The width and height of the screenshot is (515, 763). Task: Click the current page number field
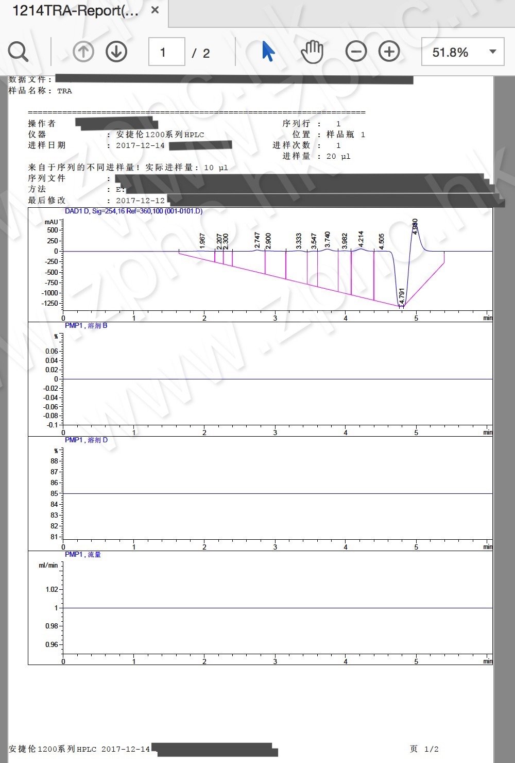(166, 52)
